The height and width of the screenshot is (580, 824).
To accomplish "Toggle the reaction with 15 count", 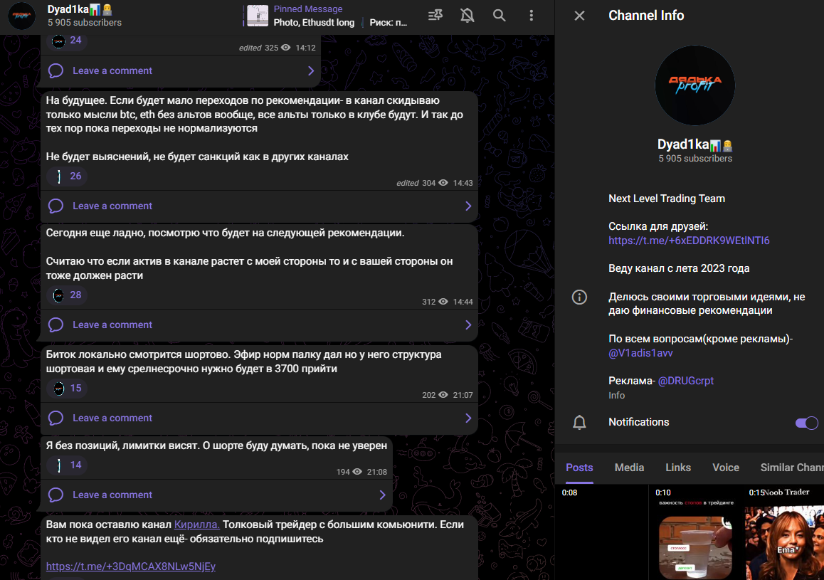I will click(x=67, y=388).
